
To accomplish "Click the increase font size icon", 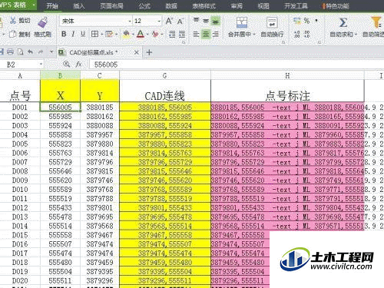I will [x=169, y=21].
